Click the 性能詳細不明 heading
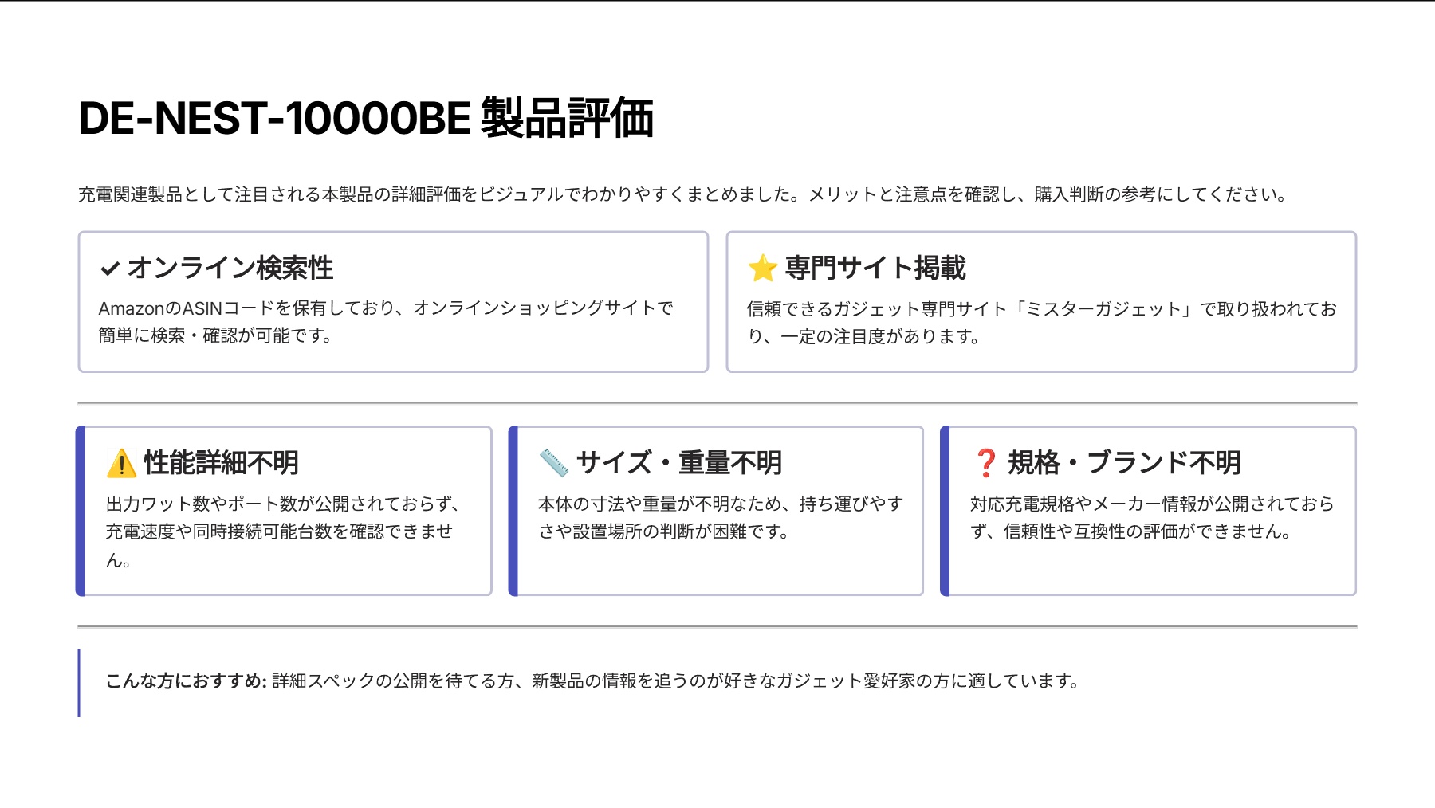1435x808 pixels. click(x=221, y=462)
